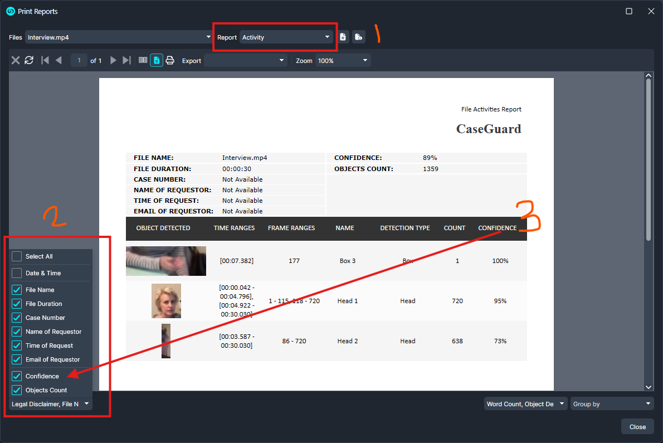The width and height of the screenshot is (663, 443).
Task: Enable the Date & Time checkbox
Action: coord(17,273)
